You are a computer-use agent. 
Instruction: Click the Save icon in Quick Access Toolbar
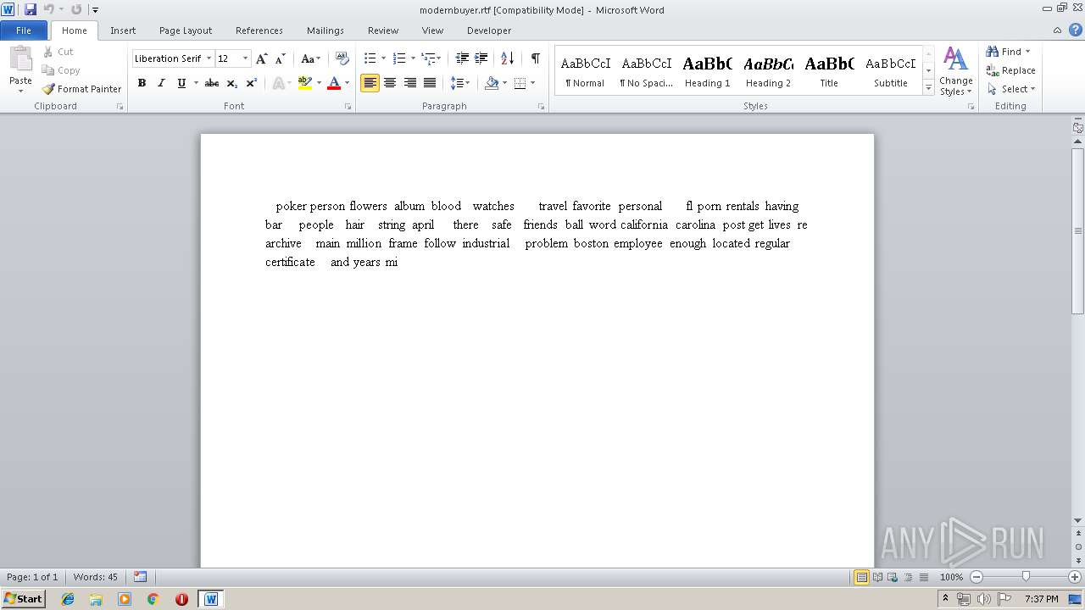[x=31, y=9]
